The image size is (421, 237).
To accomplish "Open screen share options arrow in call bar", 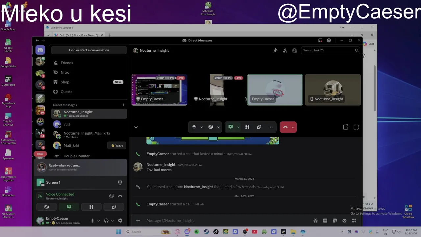I will point(238,127).
